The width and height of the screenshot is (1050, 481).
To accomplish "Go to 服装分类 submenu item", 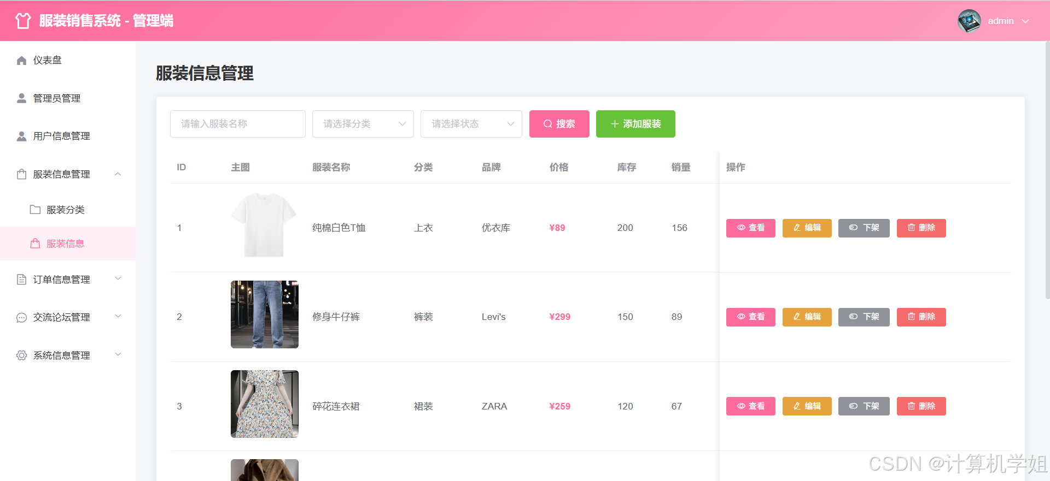I will click(68, 210).
